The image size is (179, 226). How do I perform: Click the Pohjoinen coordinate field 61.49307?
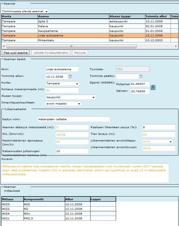tap(140, 84)
